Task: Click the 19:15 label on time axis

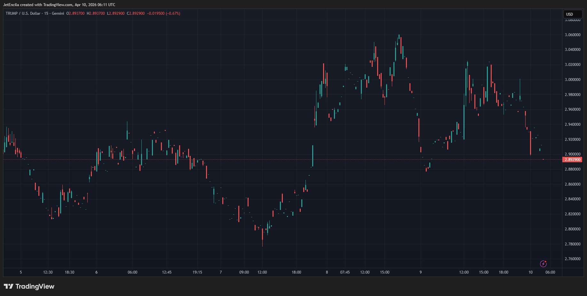Action: tap(197, 272)
